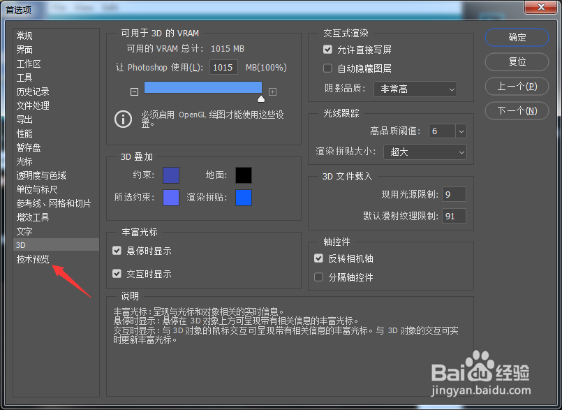
Task: Open 参考线、网格和切片 preferences
Action: [53, 203]
